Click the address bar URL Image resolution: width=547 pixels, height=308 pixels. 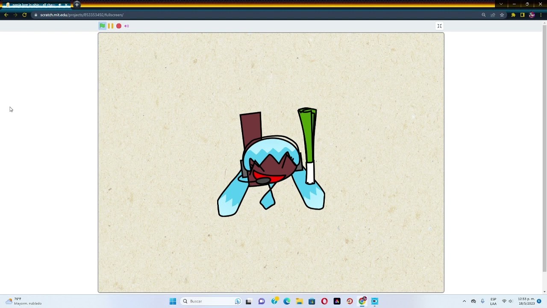click(82, 15)
